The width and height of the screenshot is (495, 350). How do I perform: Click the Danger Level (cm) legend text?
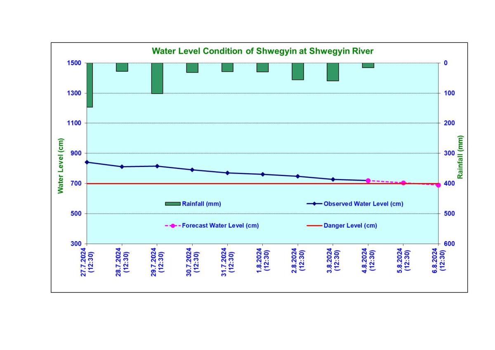click(x=350, y=226)
